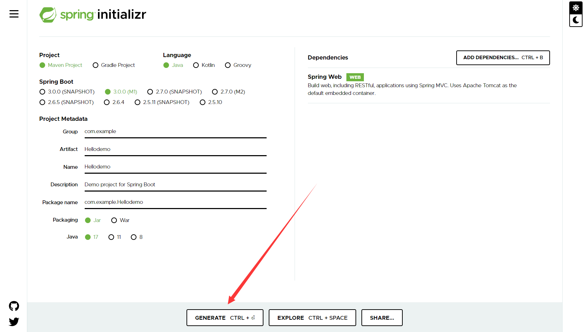Select Java version 17

92,237
